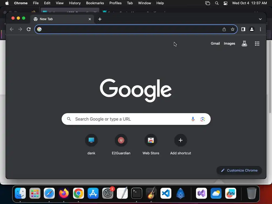Click the Customize Chrome button
Viewport: 272px width, 204px height.
239,170
